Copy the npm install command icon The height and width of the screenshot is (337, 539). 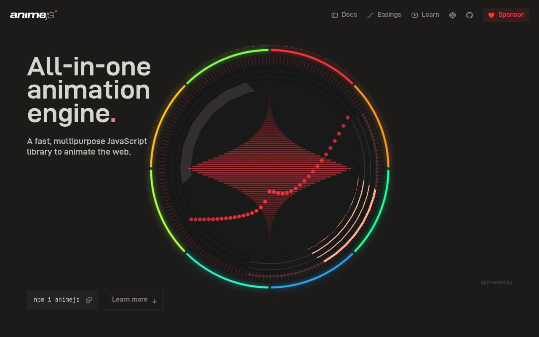pyautogui.click(x=89, y=300)
